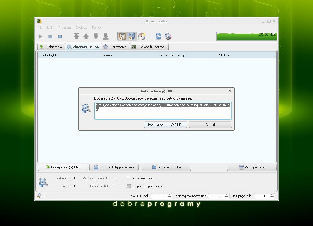Pause downloads using the pause icon
This screenshot has width=313, height=226.
pyautogui.click(x=50, y=36)
